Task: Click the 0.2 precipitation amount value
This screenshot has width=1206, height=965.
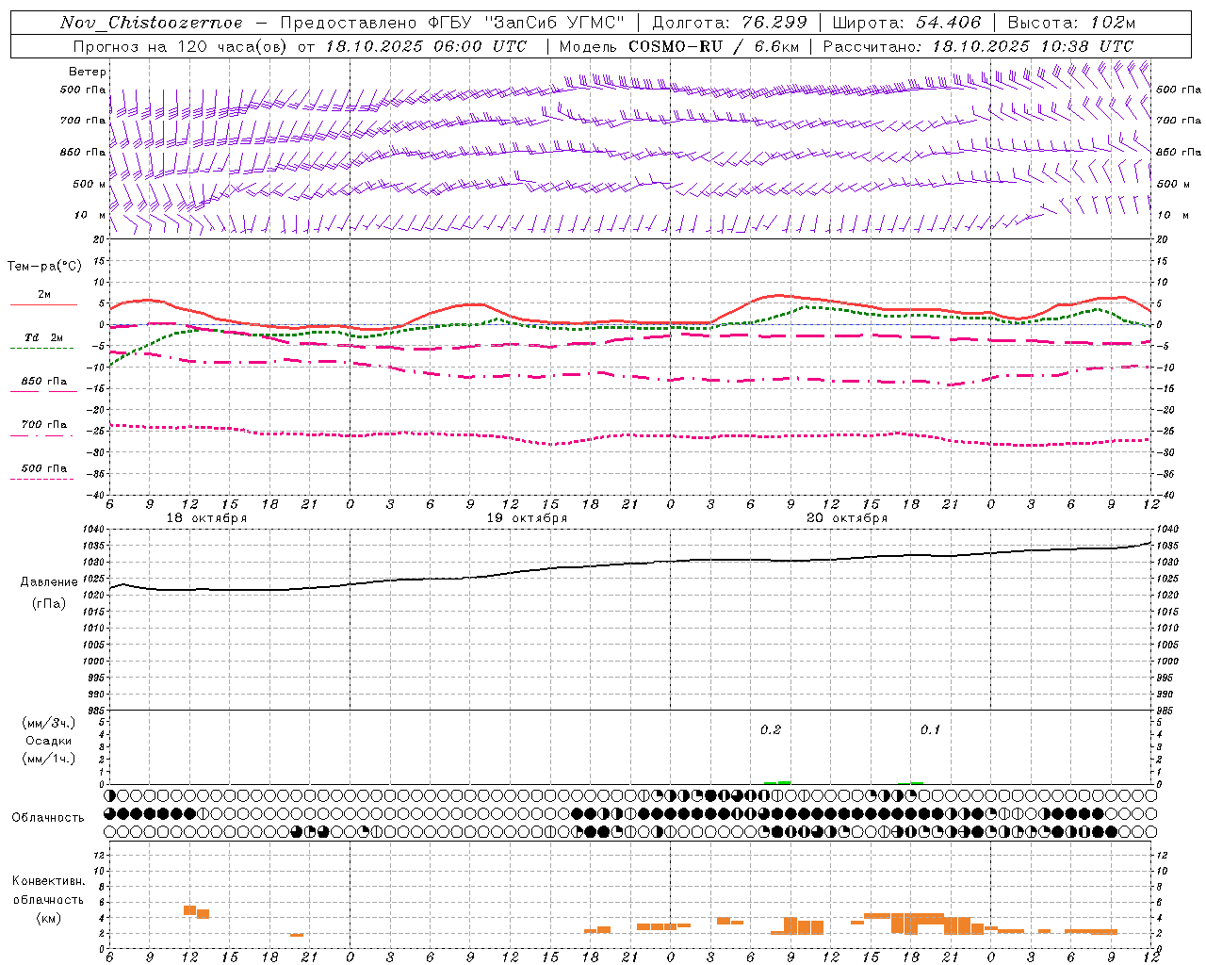Action: point(771,730)
